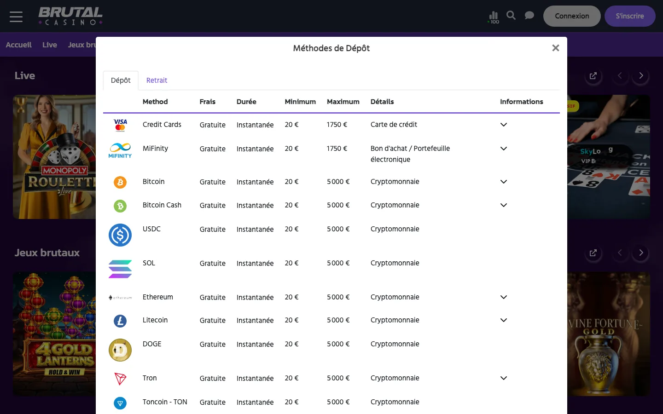Show previous Live games arrow

pyautogui.click(x=620, y=76)
